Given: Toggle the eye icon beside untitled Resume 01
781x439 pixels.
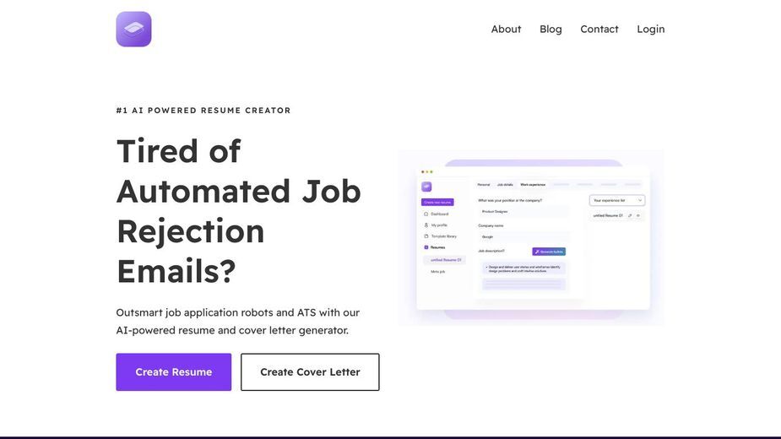Looking at the screenshot, I should [x=638, y=216].
